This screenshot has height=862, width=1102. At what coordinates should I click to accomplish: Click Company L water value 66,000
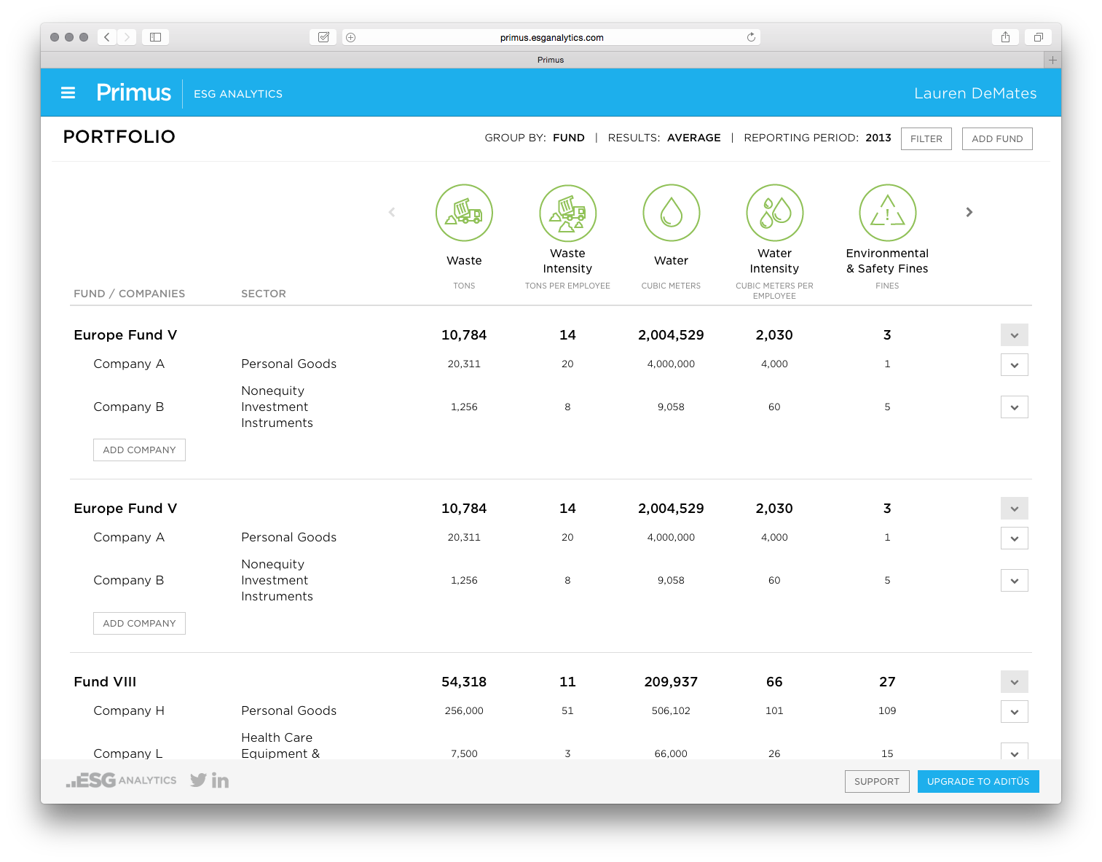[x=671, y=753]
